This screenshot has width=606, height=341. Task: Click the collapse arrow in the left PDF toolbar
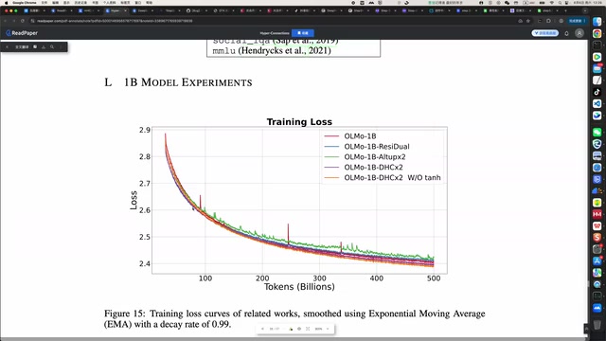click(x=7, y=46)
